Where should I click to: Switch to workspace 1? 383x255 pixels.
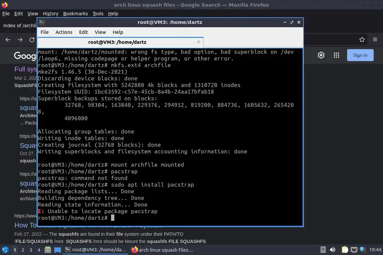pos(15,250)
